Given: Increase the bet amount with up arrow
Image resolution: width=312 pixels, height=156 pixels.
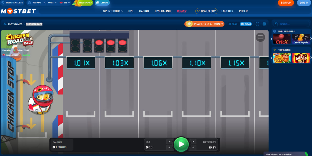Looking at the screenshot, I should (169, 142).
